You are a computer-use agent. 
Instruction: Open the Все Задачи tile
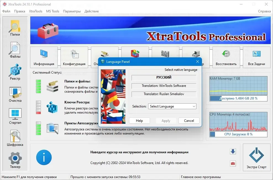click(256, 57)
